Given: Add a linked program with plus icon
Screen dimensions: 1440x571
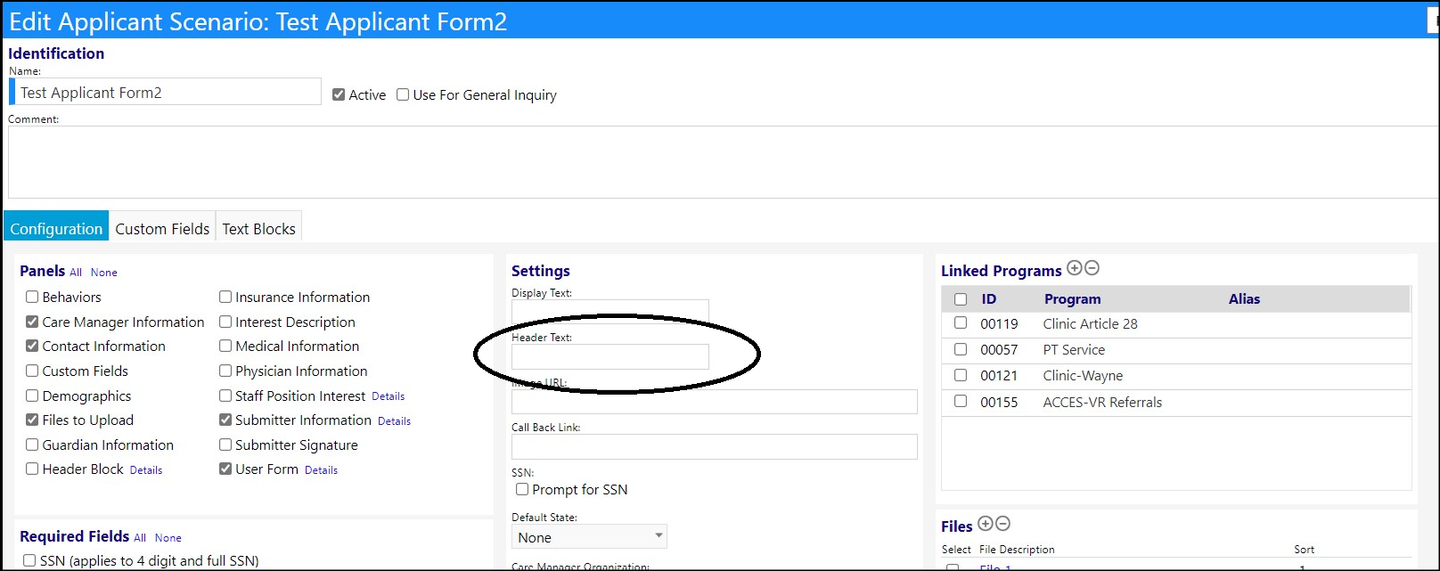Looking at the screenshot, I should 1075,268.
